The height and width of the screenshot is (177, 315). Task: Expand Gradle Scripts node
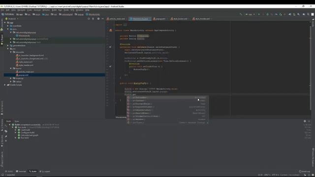5,85
